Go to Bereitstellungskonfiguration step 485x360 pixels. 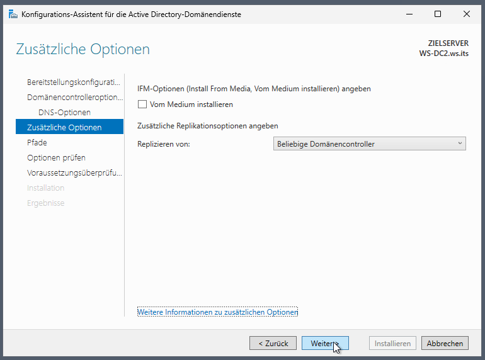[73, 82]
